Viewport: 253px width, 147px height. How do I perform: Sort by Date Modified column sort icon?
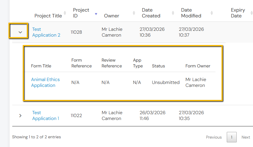212,13
